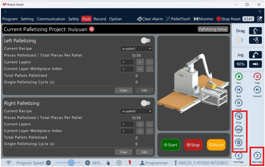Open the Setting menu
This screenshot has height=167, width=265.
pos(27,19)
